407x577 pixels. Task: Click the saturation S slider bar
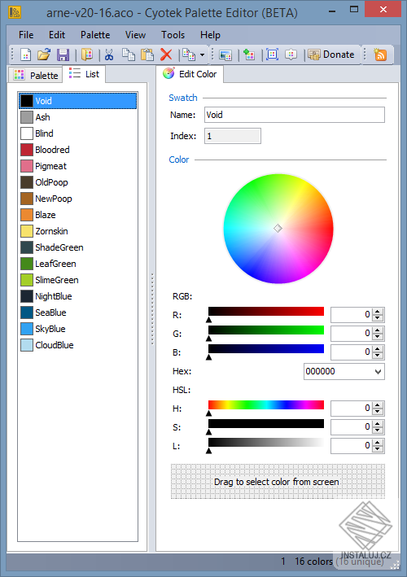click(x=266, y=423)
